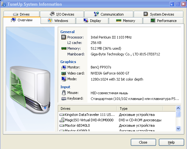Open the I/O Devices tab
Viewport: 187px width, 149px height.
pyautogui.click(x=62, y=14)
